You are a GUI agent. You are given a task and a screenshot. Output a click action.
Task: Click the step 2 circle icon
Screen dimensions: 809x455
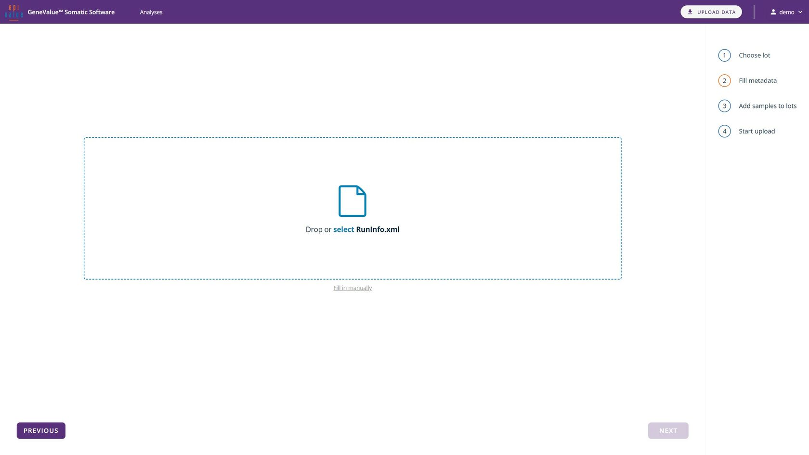click(724, 80)
